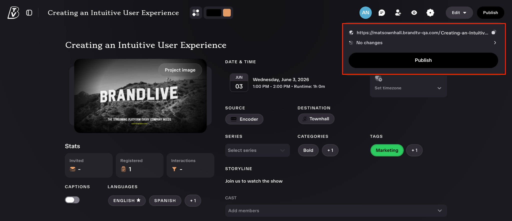Show the +1 more categories chip
Image resolution: width=512 pixels, height=221 pixels.
coord(330,150)
